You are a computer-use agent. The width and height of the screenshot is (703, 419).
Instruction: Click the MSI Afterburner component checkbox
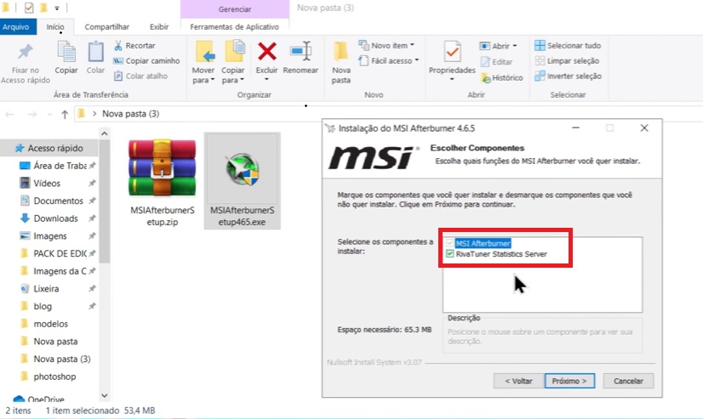(449, 243)
